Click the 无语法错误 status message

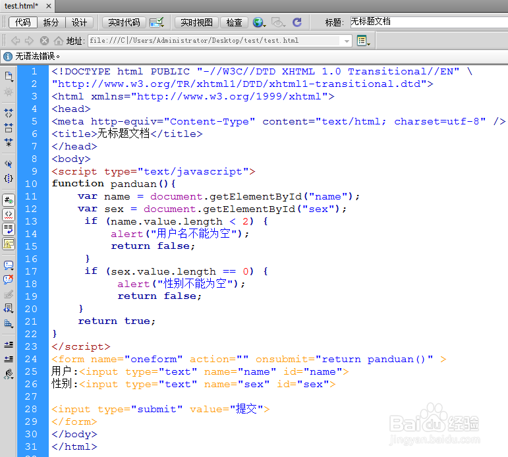tap(38, 57)
